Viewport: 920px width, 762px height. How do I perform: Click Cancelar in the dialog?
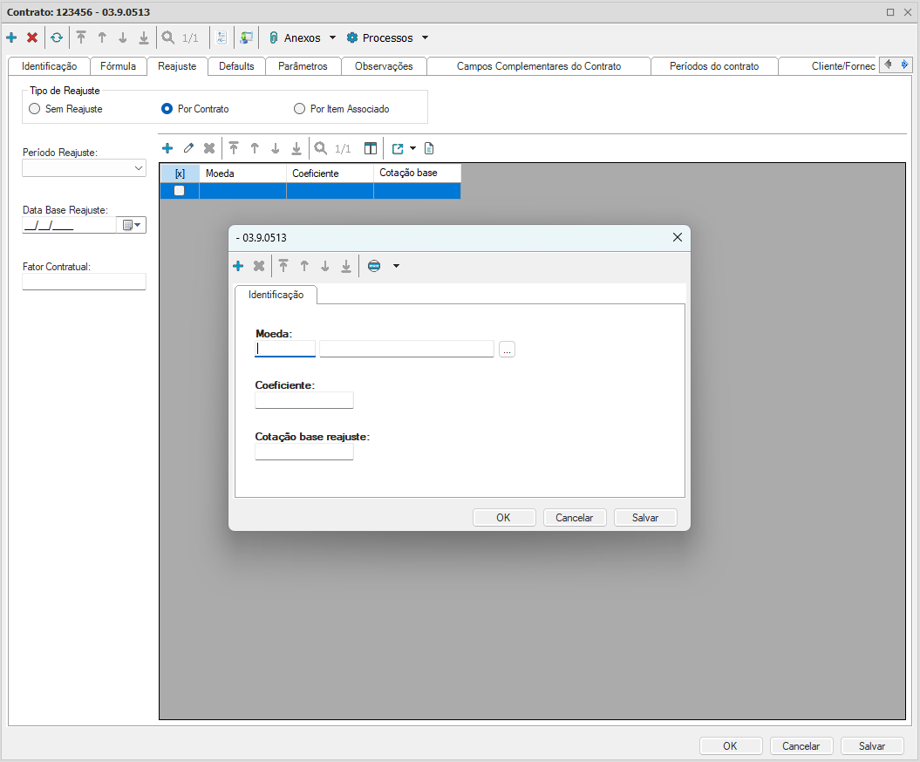(575, 517)
